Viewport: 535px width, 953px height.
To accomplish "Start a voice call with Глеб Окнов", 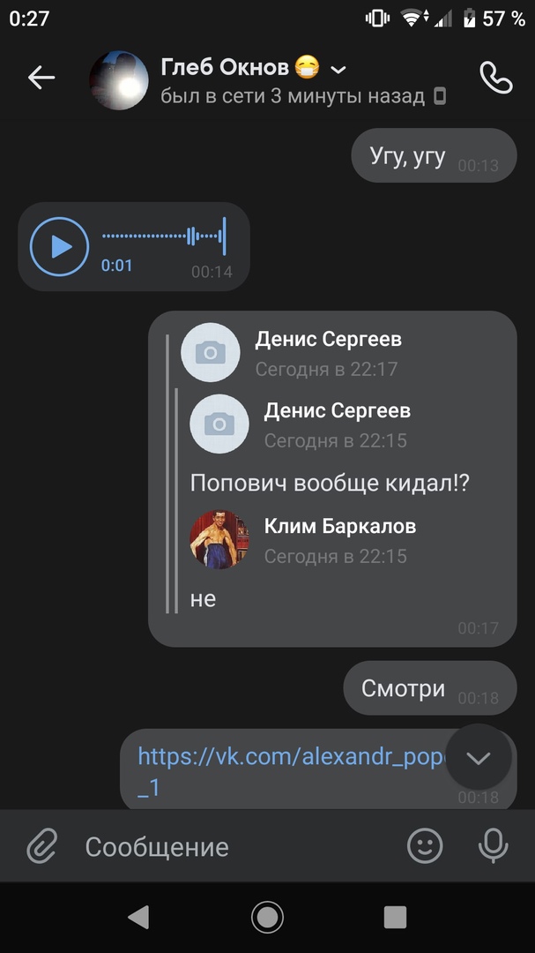I will click(495, 77).
